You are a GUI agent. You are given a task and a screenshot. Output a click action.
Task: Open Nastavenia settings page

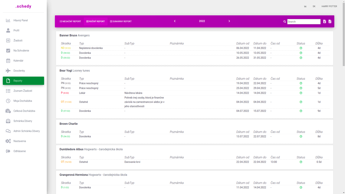tap(19, 141)
